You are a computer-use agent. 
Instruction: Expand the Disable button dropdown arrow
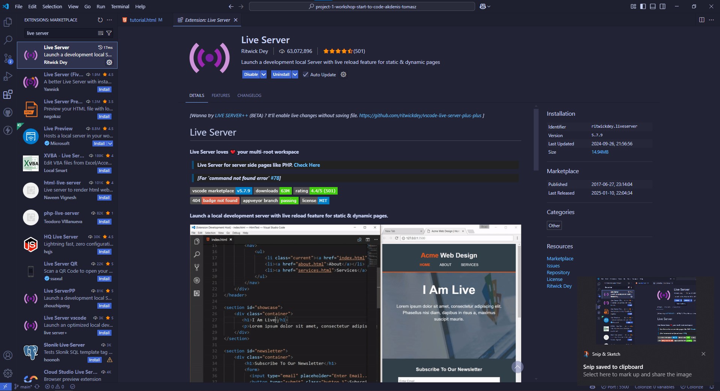pos(264,74)
